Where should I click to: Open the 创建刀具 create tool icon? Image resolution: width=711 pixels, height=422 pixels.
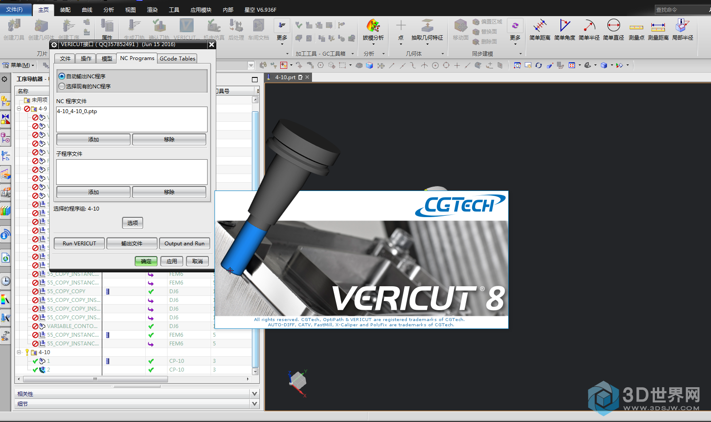pos(14,29)
